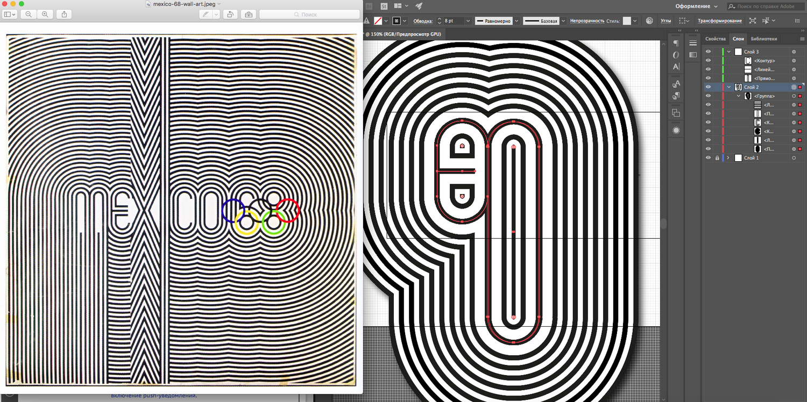Collapse Слой 3 in Layers panel
Image resolution: width=807 pixels, height=402 pixels.
[729, 52]
